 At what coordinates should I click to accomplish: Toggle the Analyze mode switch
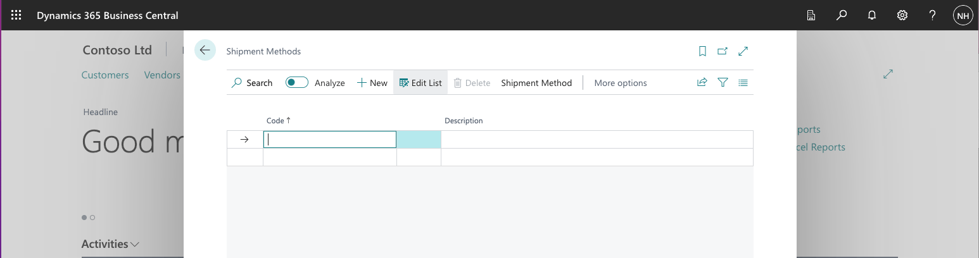pos(296,82)
